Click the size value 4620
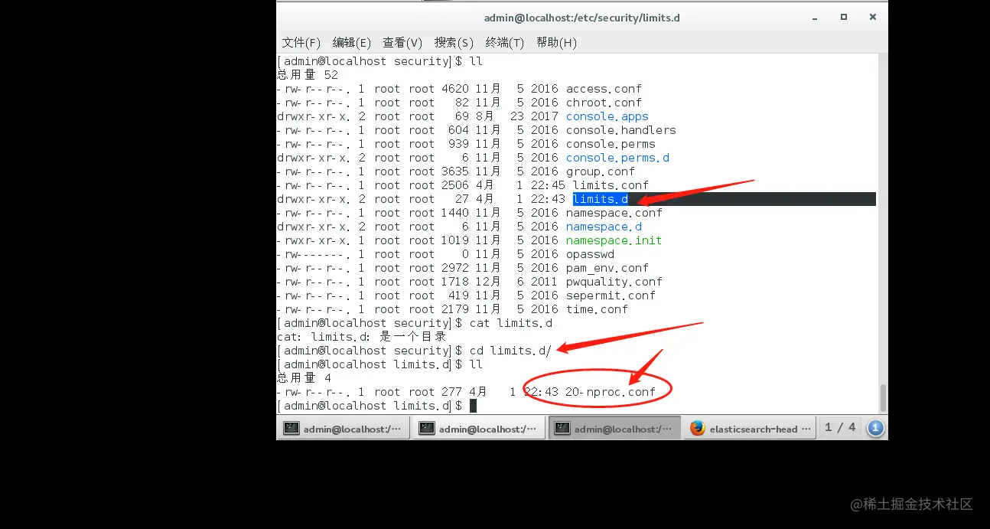This screenshot has width=990, height=529. click(455, 89)
